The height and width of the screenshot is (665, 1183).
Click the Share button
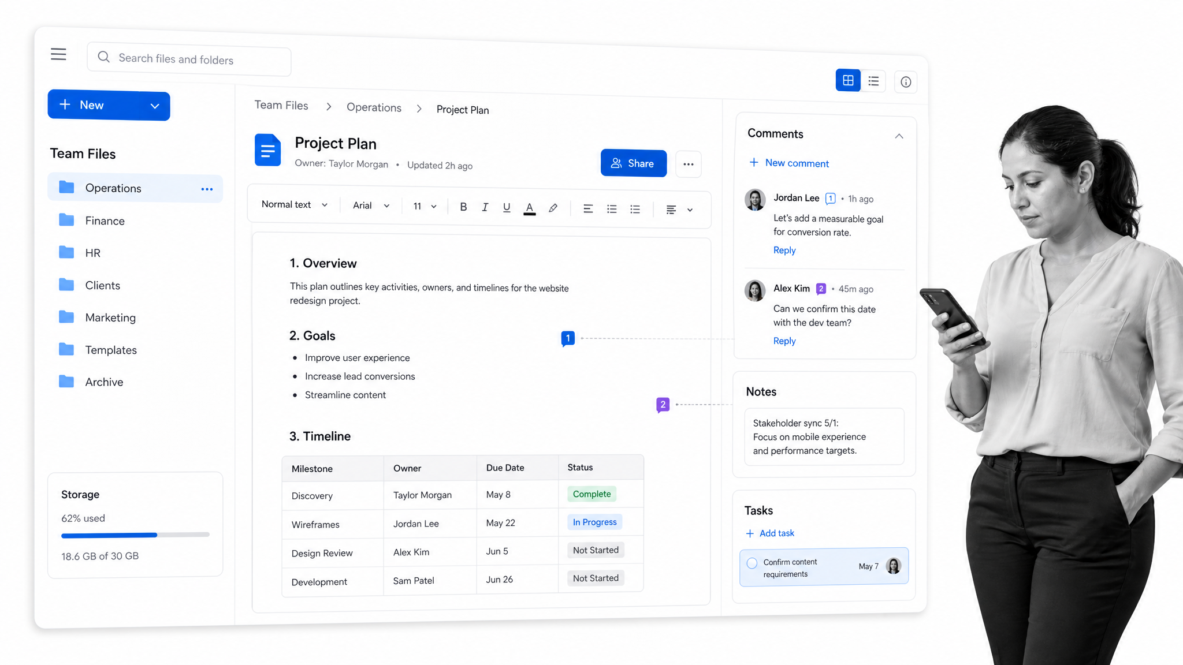[634, 163]
